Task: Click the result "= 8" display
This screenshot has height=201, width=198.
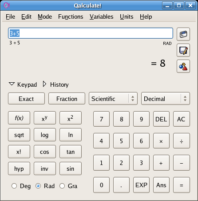Action: [x=158, y=63]
